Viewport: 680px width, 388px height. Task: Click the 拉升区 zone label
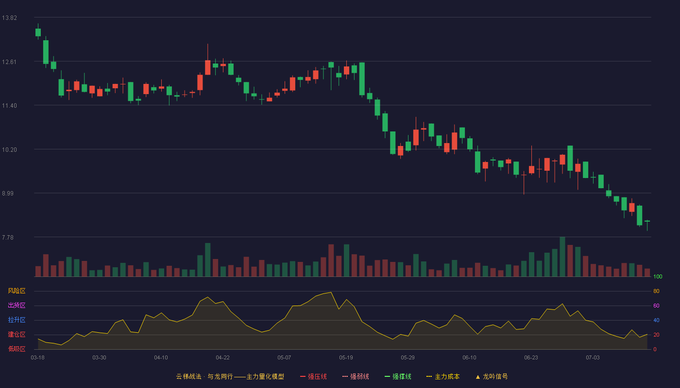pyautogui.click(x=17, y=320)
